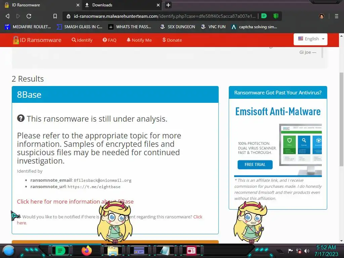
Task: Click the Action Center flag tray icon
Action: click(x=291, y=251)
